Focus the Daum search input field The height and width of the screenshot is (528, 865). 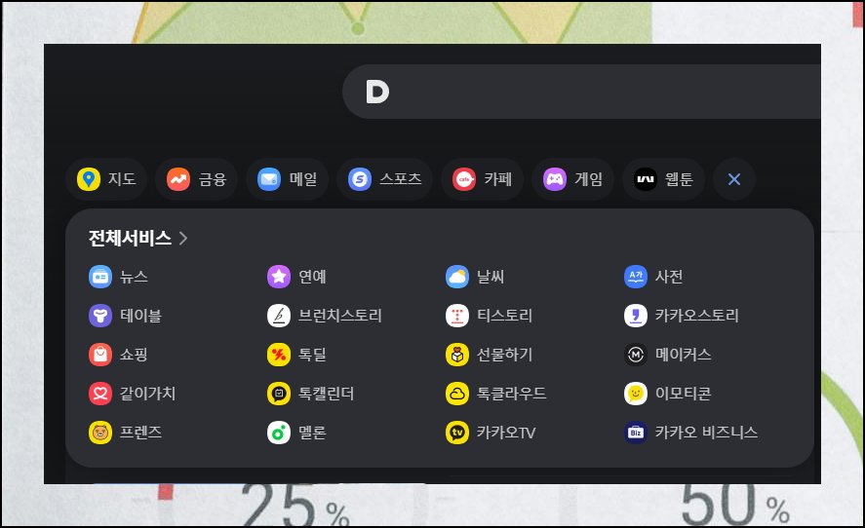click(x=581, y=92)
